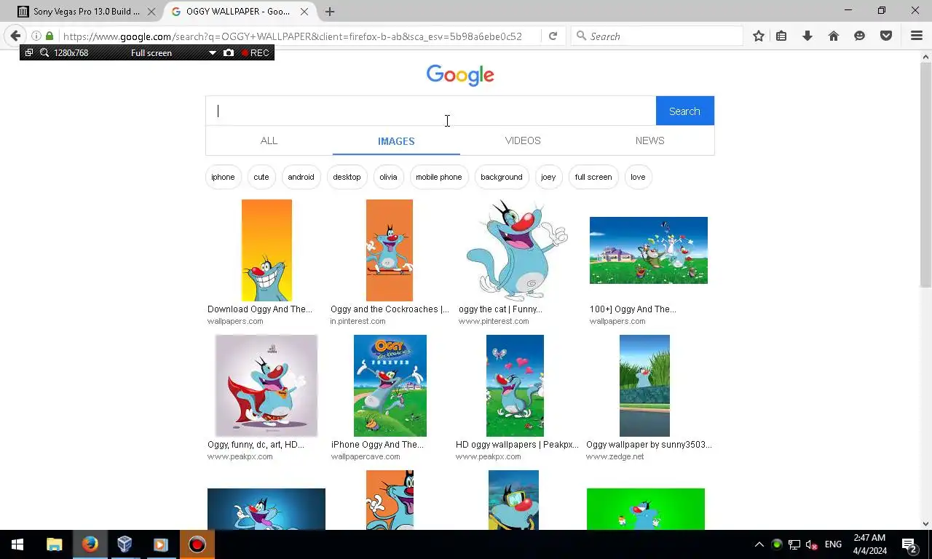Click the www.zedge.net source link
The height and width of the screenshot is (559, 932).
click(615, 456)
